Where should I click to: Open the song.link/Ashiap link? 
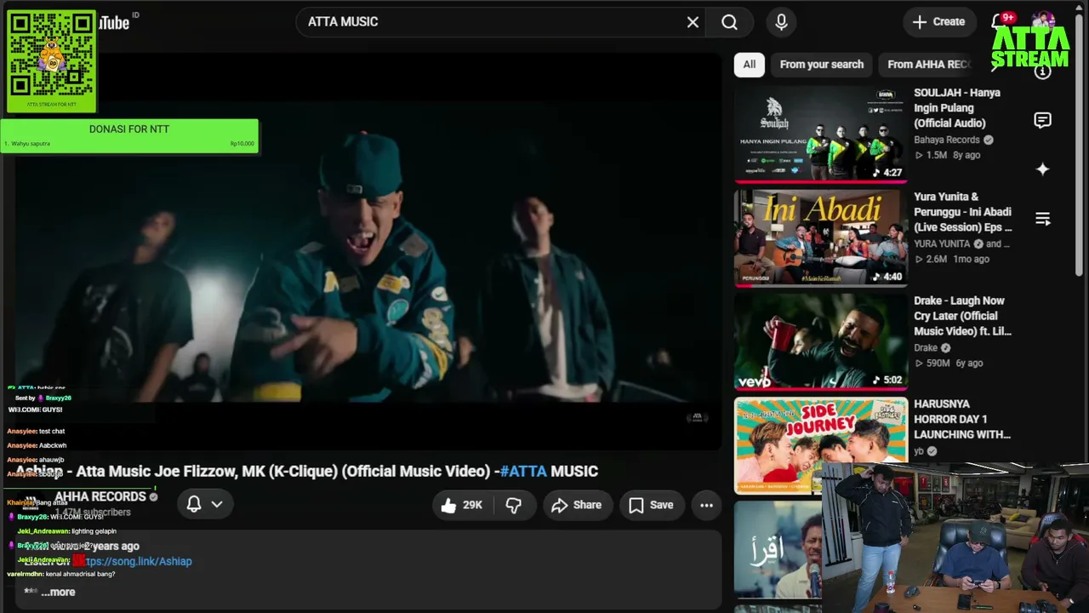(x=138, y=561)
